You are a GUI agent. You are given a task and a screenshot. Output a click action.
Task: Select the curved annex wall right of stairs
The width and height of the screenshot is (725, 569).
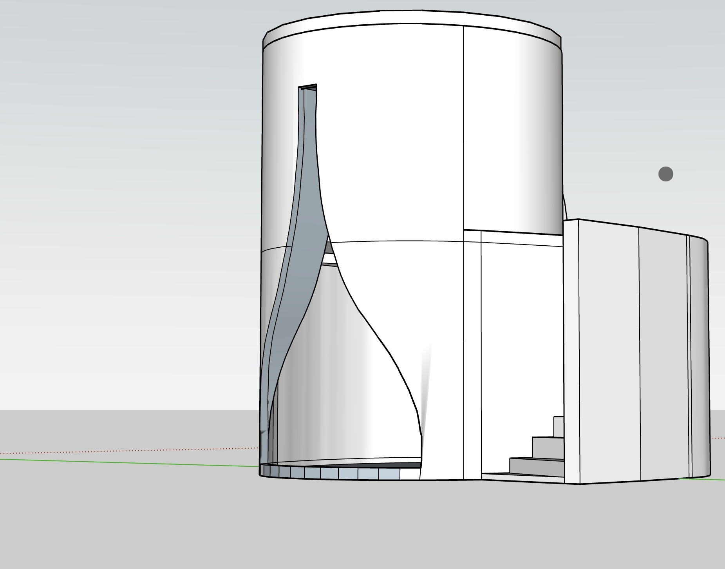(636, 352)
